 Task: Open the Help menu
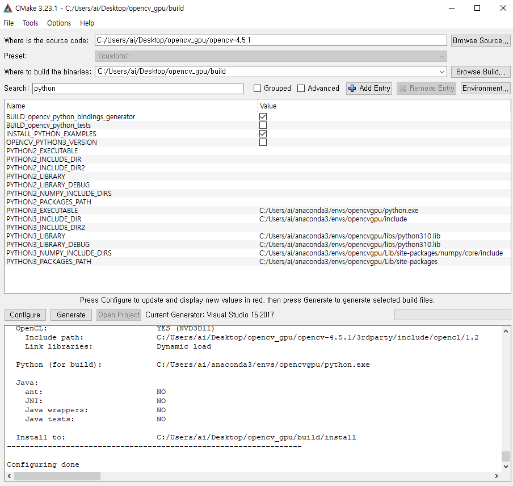(87, 23)
